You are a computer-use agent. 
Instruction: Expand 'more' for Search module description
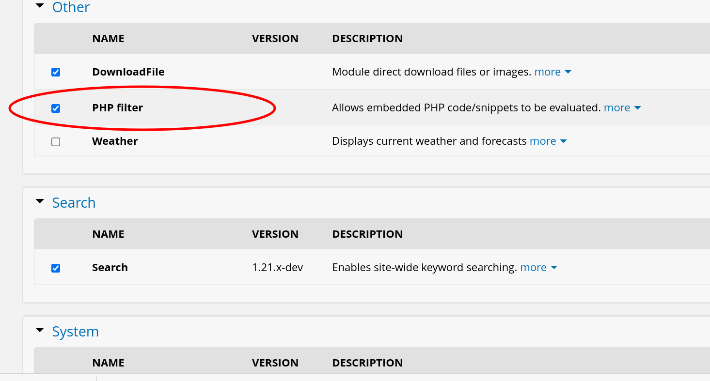click(533, 268)
